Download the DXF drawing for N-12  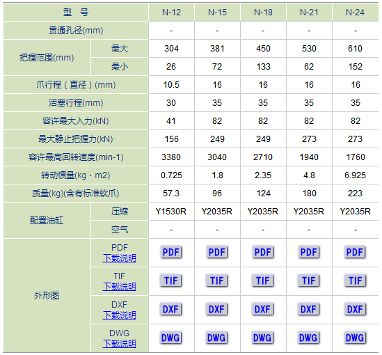coord(170,309)
